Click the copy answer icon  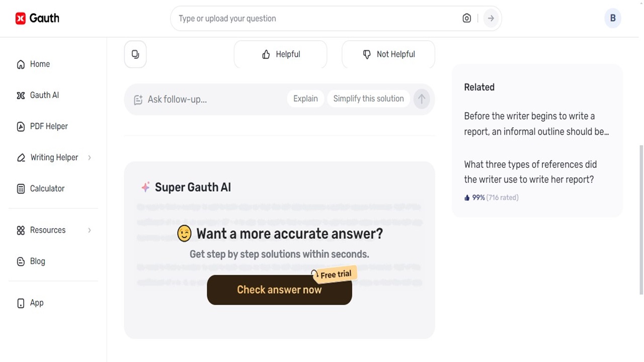[135, 54]
